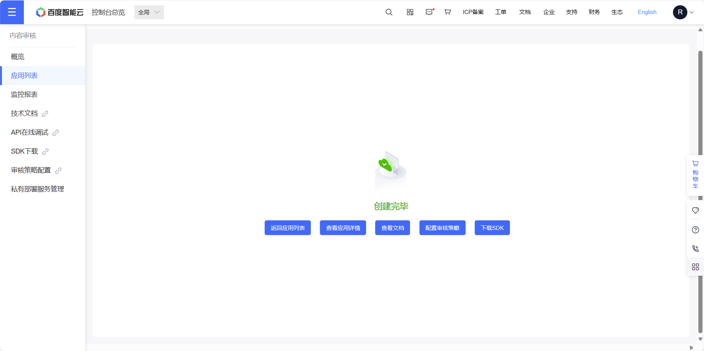Click link icon beside 技术文档
This screenshot has height=351, width=704.
click(x=45, y=113)
